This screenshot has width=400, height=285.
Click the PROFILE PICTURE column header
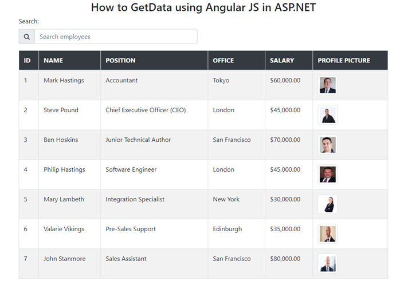click(344, 60)
